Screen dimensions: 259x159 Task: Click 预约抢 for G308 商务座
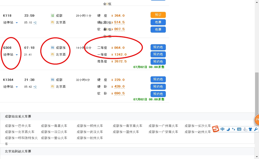pyautogui.click(x=158, y=62)
